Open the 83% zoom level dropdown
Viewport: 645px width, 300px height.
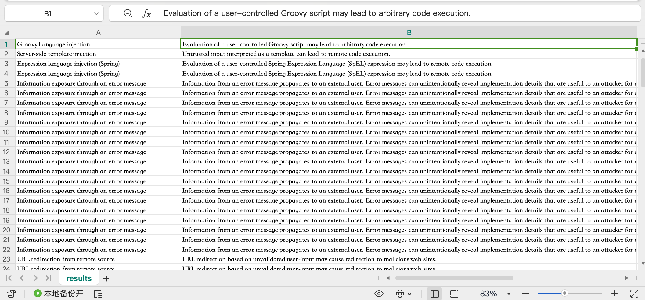(509, 294)
